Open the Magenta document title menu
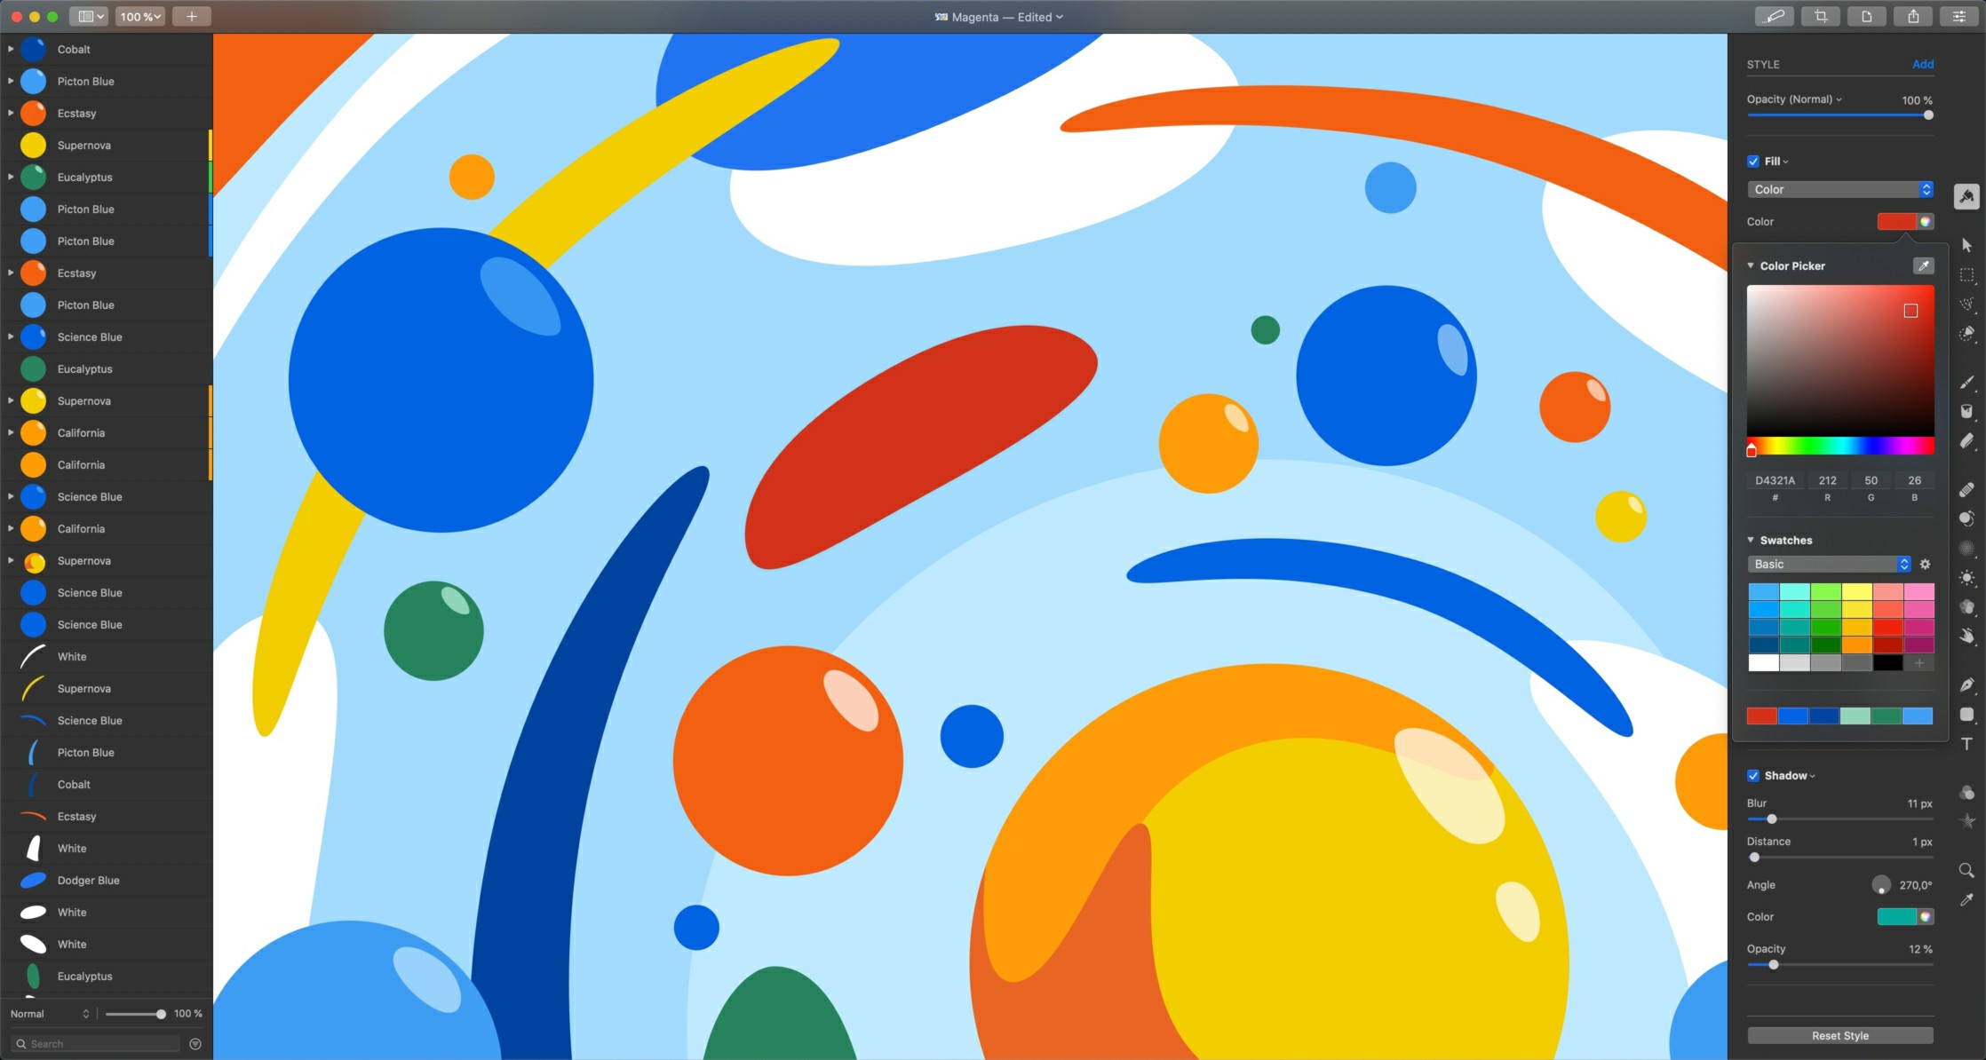The width and height of the screenshot is (1986, 1060). pos(998,17)
